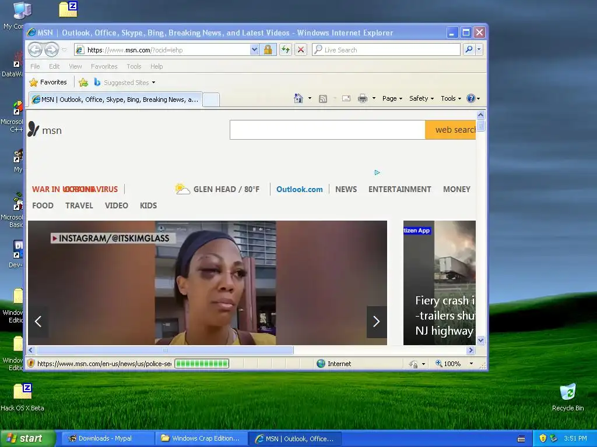Viewport: 597px width, 447px height.
Task: Click the MSN web search text field
Action: pos(328,130)
